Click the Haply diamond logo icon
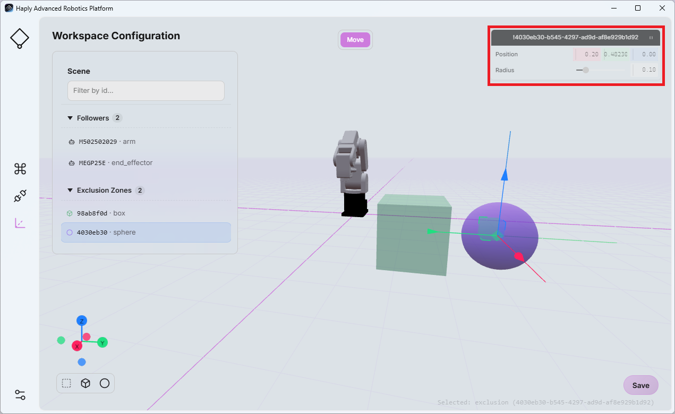 pyautogui.click(x=20, y=38)
